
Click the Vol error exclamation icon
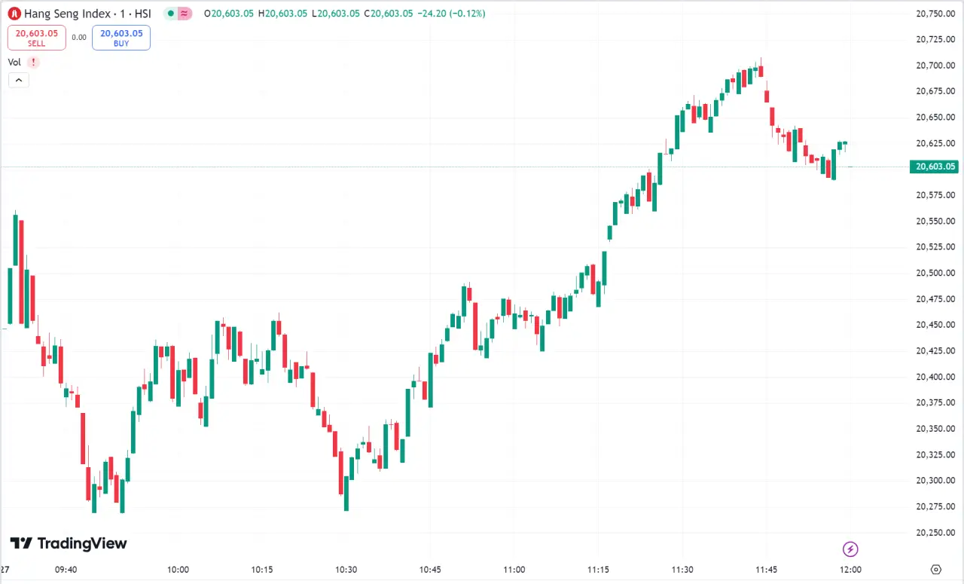click(33, 63)
